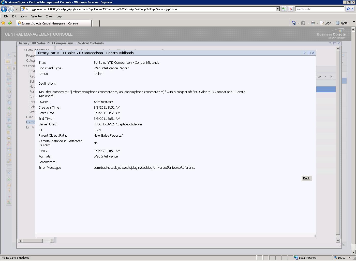The width and height of the screenshot is (356, 261).
Task: Click the RSS feeds icon
Action: tap(303, 23)
